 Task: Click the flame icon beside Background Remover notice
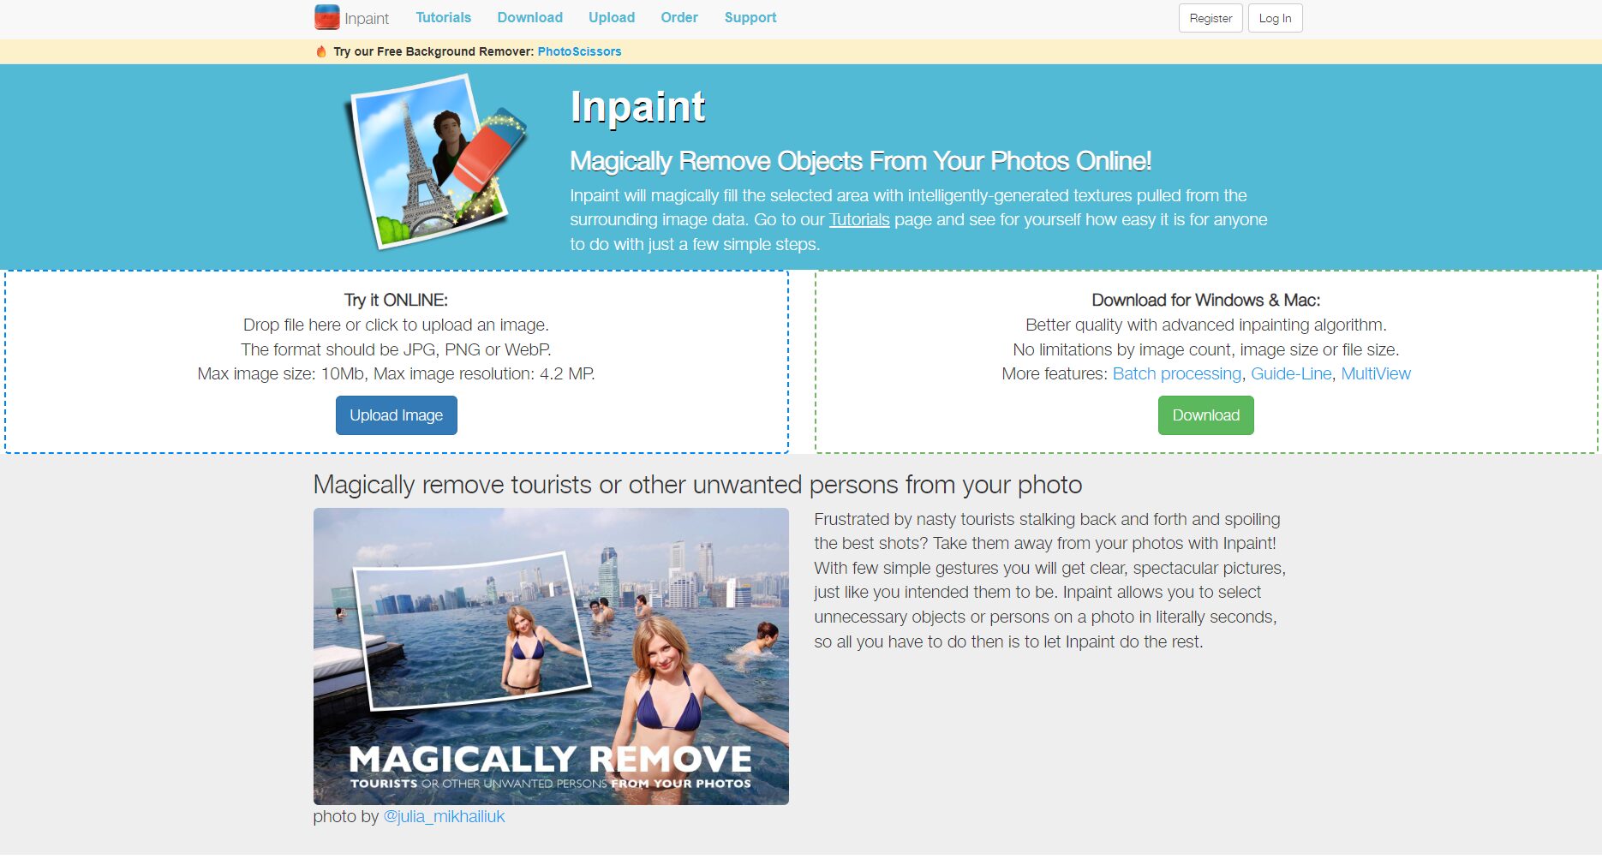tap(321, 51)
